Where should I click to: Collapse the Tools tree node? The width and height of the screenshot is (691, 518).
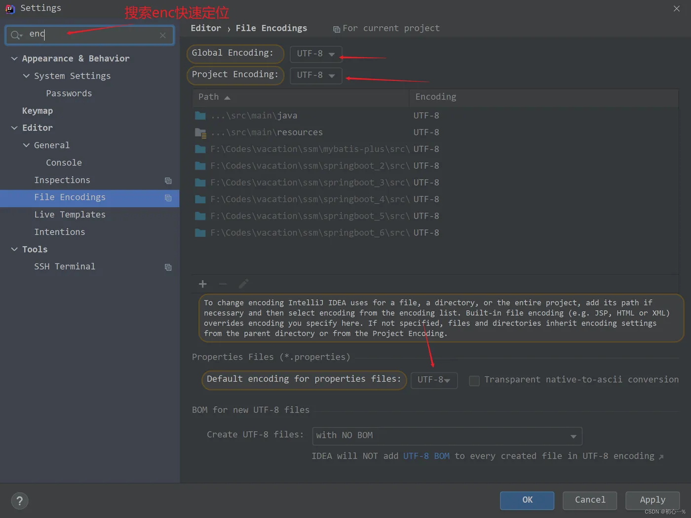(x=14, y=250)
